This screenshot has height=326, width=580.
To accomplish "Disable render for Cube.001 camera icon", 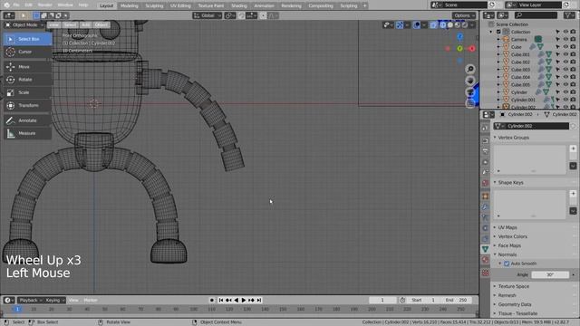I will click(x=573, y=54).
